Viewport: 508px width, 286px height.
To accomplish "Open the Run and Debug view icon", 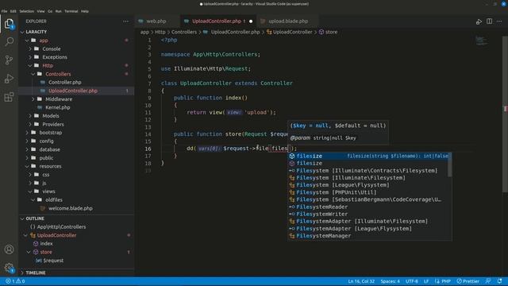I will [9, 79].
